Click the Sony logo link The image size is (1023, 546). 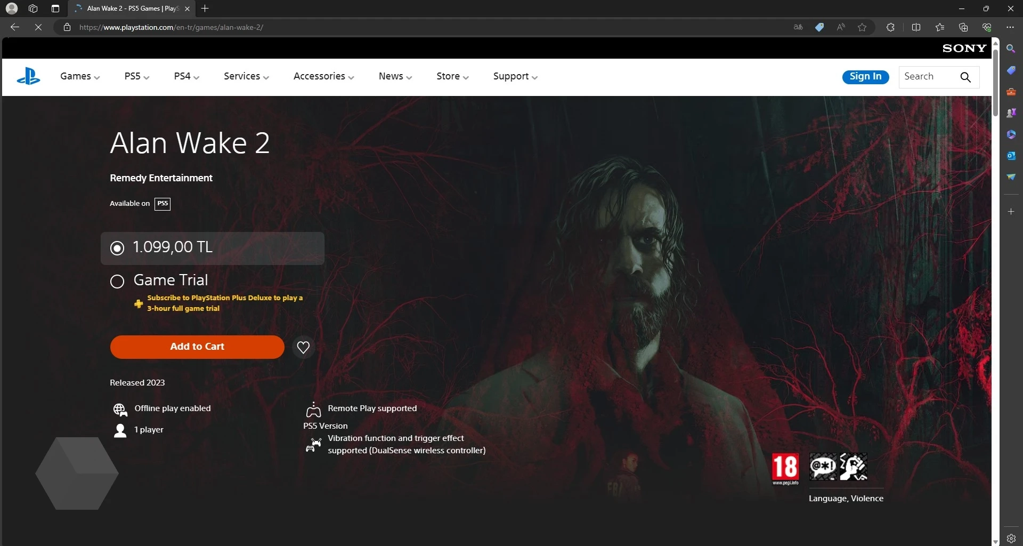964,48
